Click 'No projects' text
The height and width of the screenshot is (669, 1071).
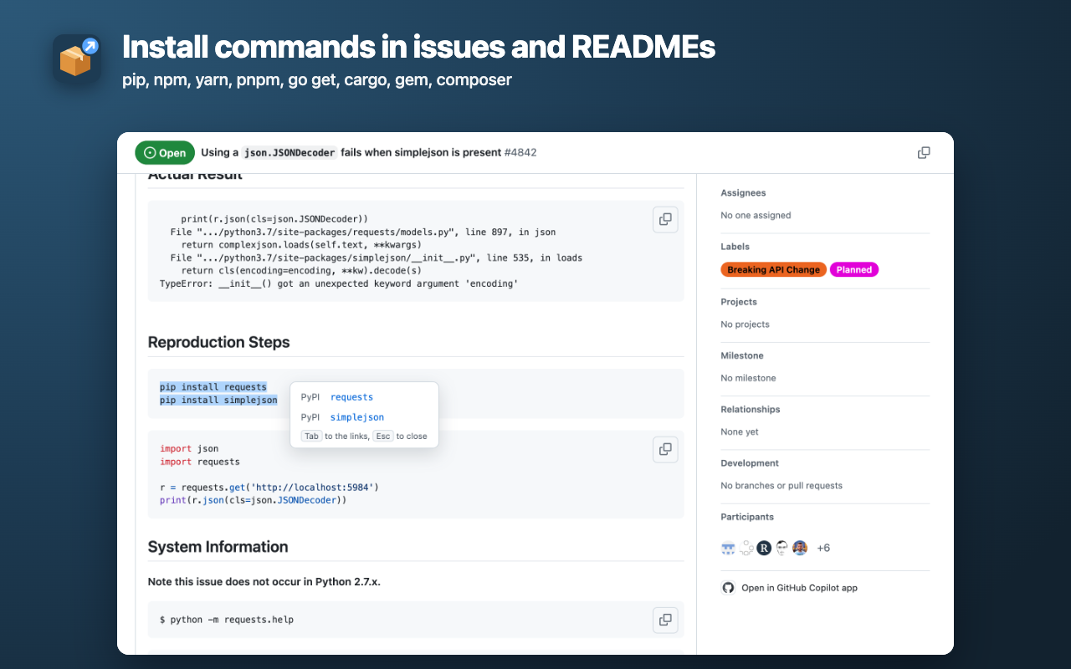(x=746, y=324)
